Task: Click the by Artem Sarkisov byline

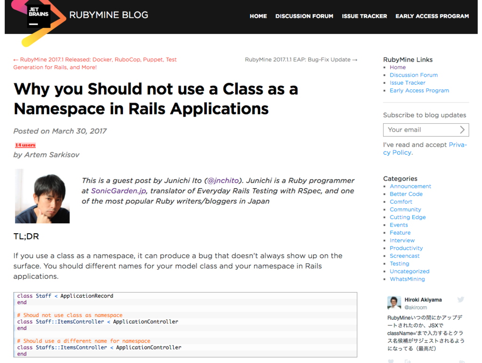Action: point(46,155)
